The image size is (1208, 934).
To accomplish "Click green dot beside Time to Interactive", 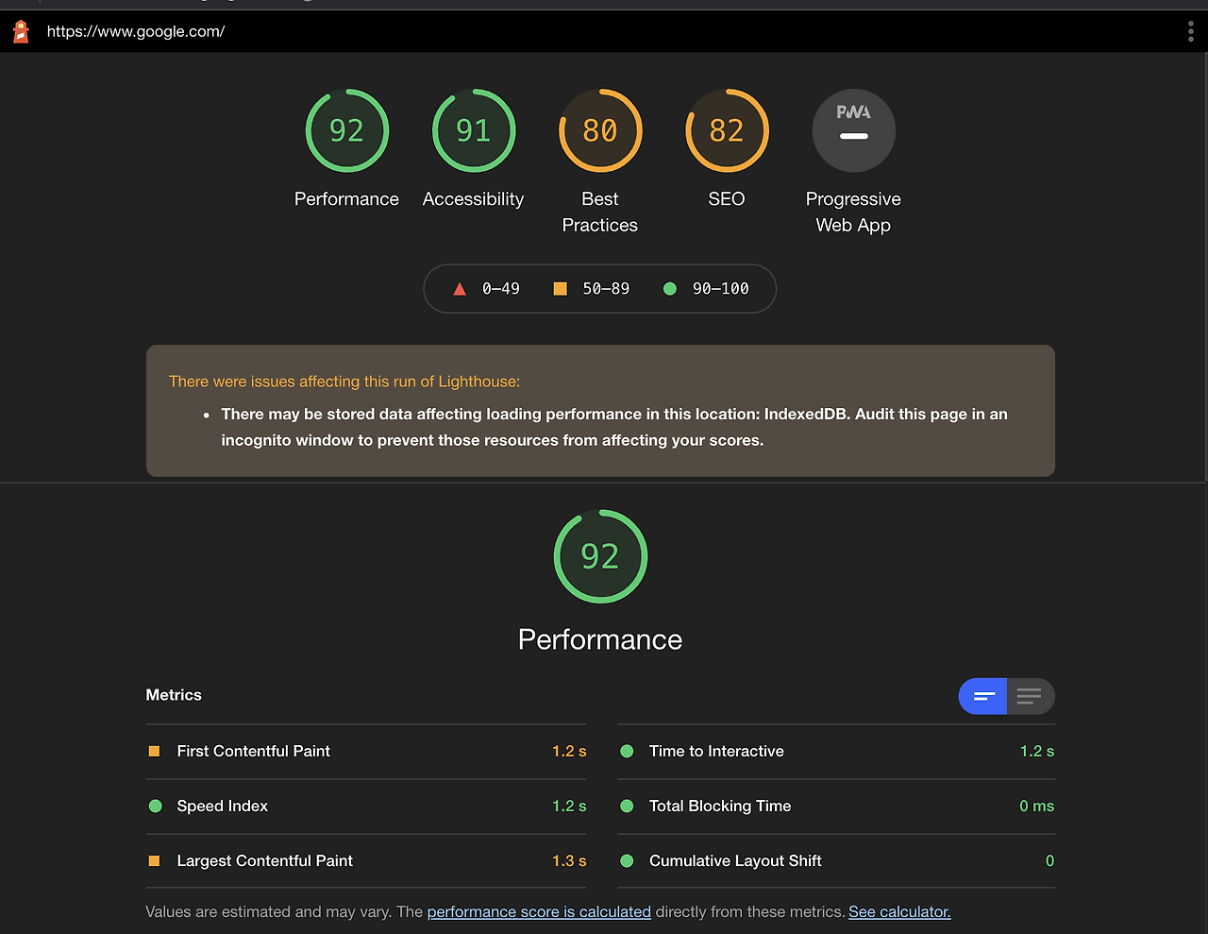I will click(627, 752).
